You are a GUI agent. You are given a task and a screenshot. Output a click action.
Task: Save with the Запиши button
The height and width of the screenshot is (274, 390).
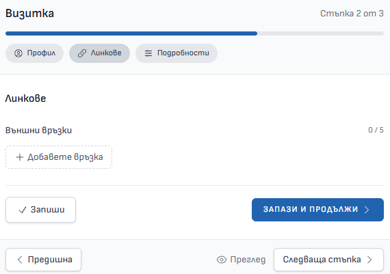pos(41,210)
